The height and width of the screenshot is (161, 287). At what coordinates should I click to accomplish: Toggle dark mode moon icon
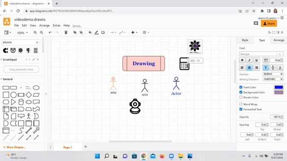270,32
